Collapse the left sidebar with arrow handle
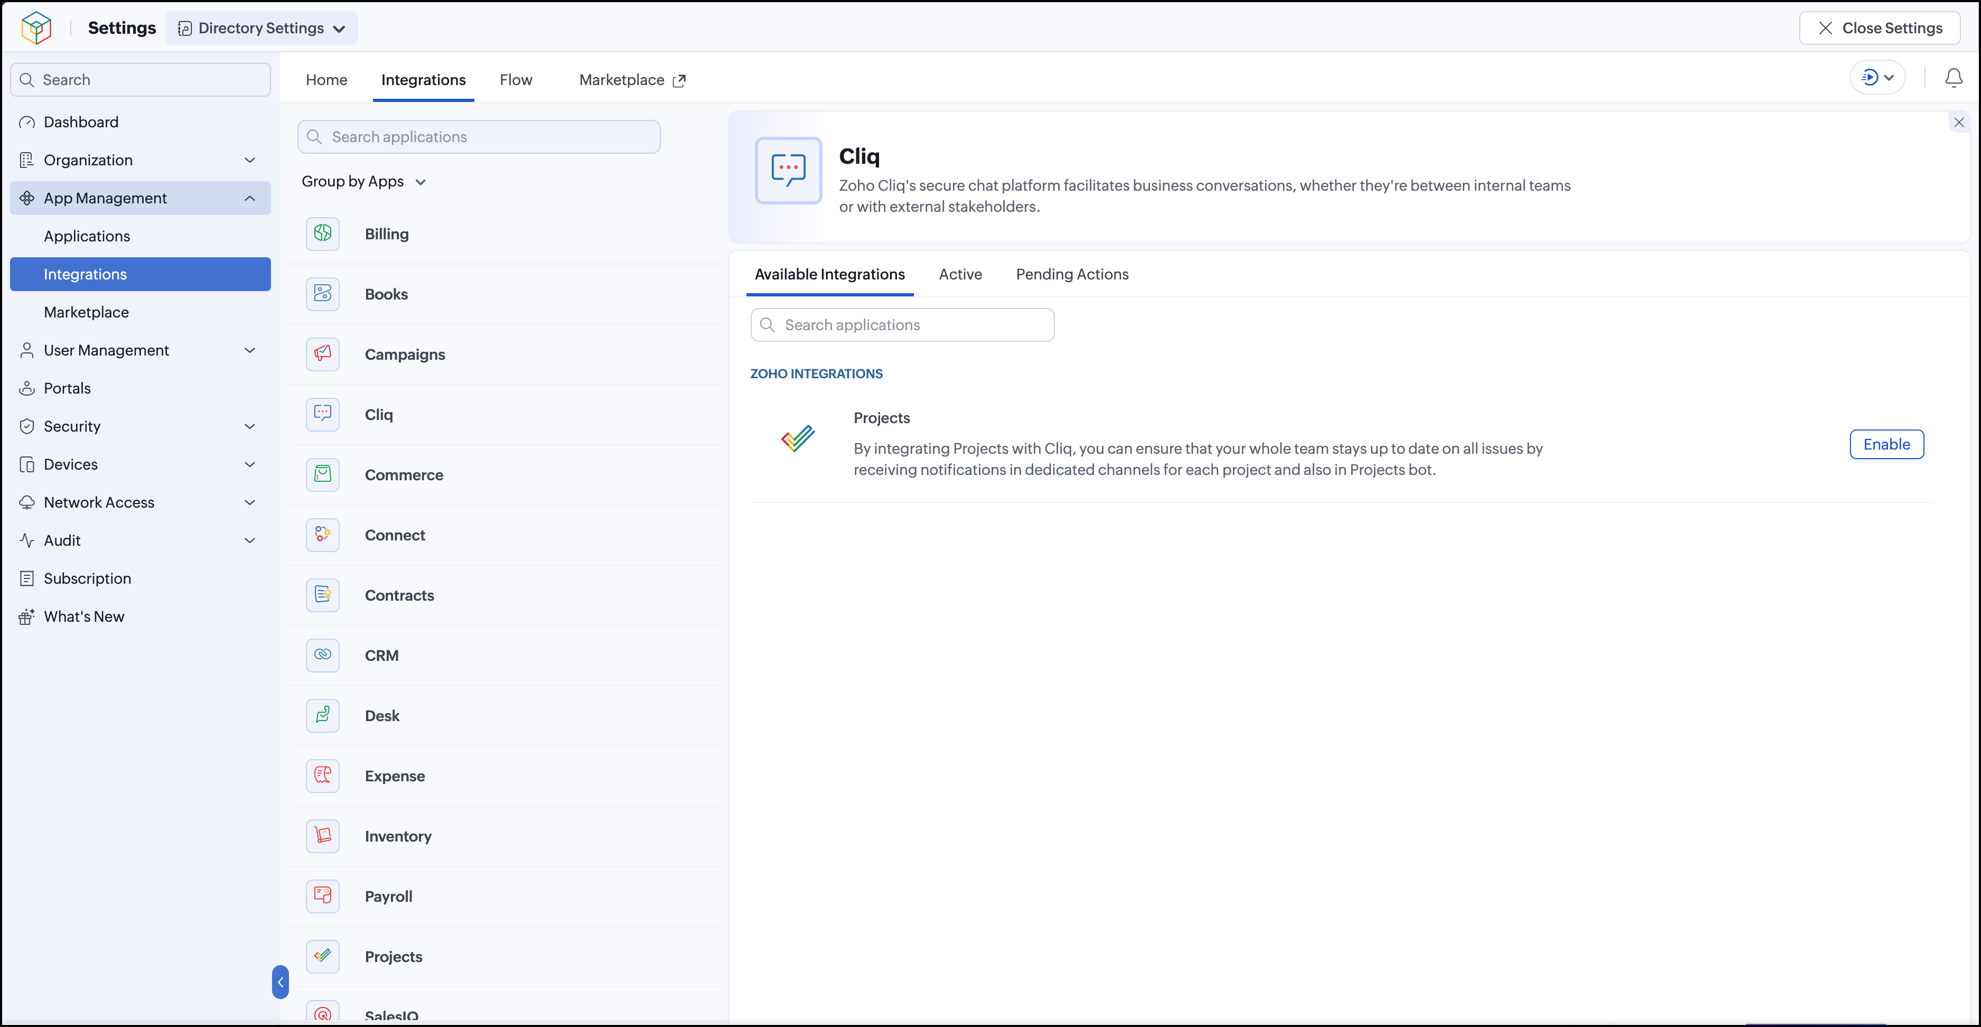The image size is (1981, 1027). click(x=281, y=982)
